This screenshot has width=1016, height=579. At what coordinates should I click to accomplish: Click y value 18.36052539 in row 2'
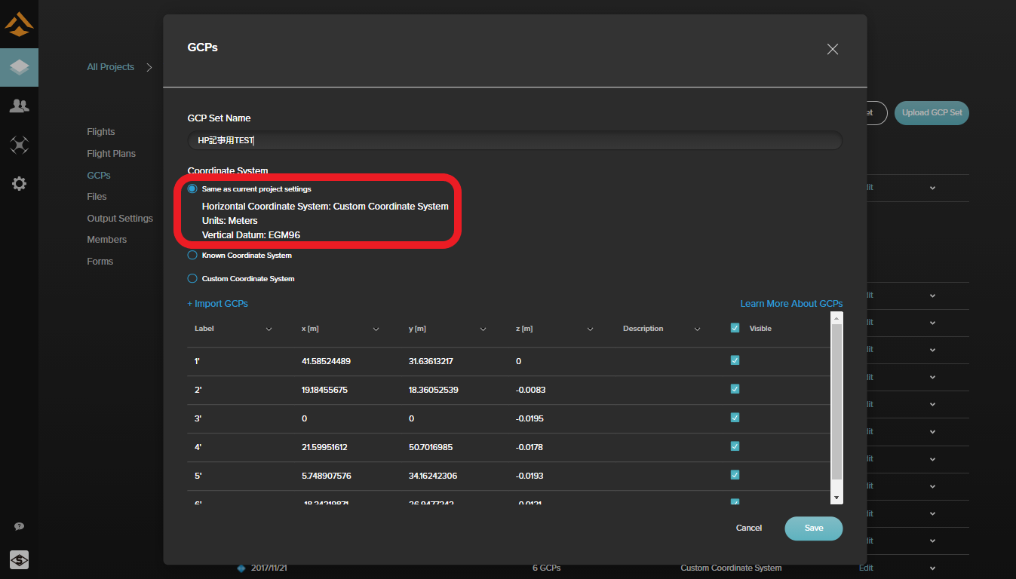(x=433, y=391)
